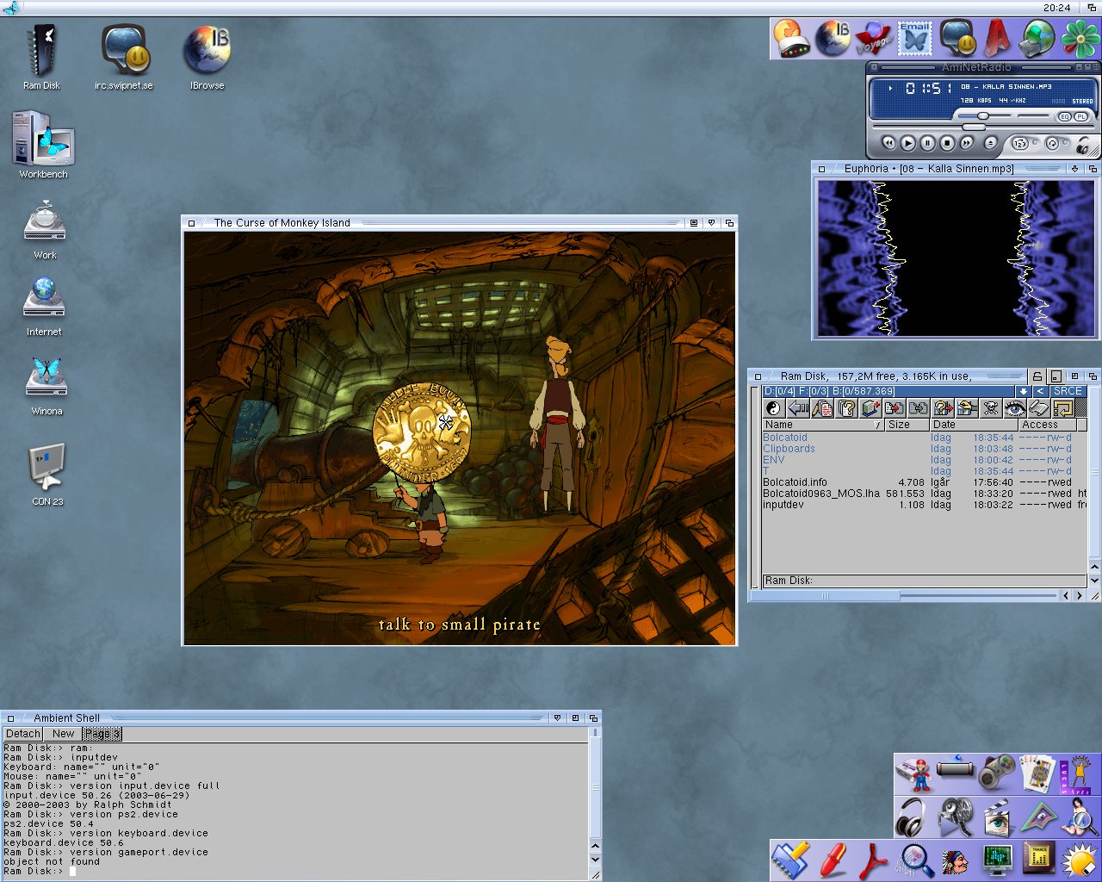Click the Date column header
Viewport: 1102px width, 882px height.
pyautogui.click(x=973, y=425)
